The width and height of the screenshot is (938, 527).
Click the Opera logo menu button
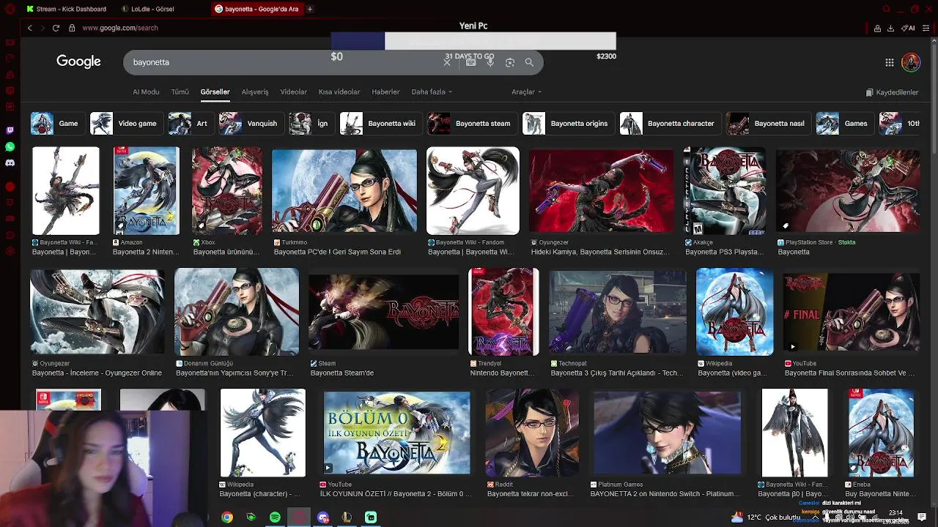point(10,9)
